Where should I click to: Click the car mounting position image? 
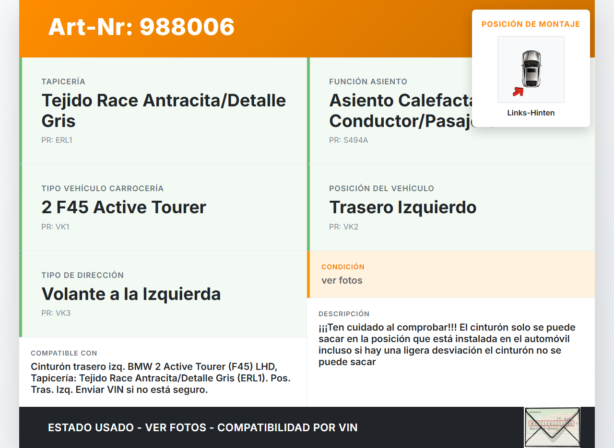tap(531, 69)
